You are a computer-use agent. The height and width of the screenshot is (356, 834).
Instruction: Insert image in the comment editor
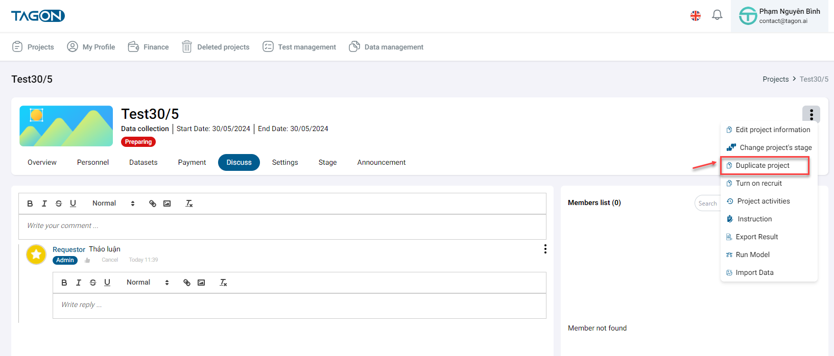pyautogui.click(x=167, y=204)
